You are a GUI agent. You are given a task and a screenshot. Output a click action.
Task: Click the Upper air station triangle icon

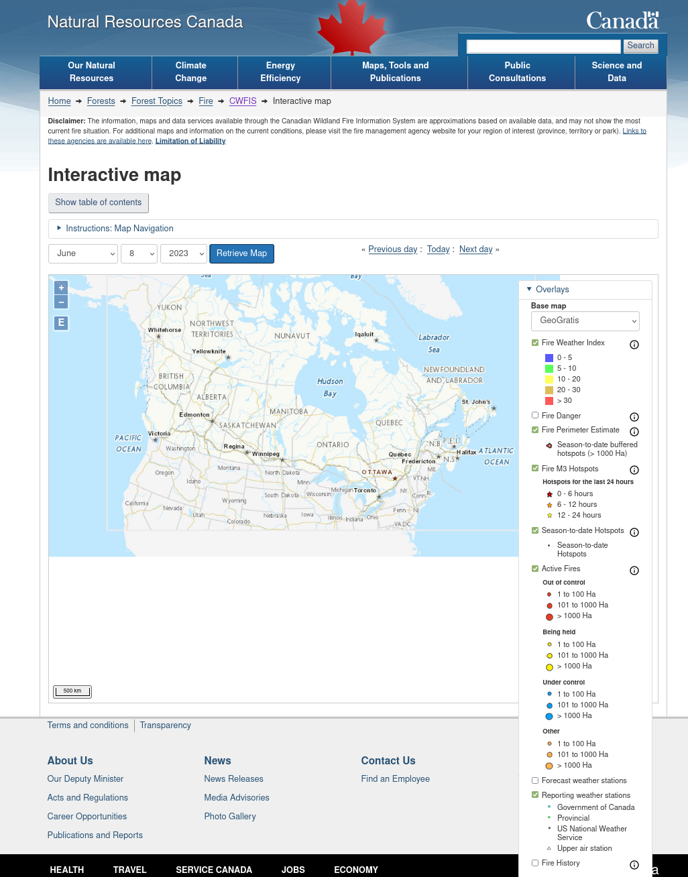[549, 848]
